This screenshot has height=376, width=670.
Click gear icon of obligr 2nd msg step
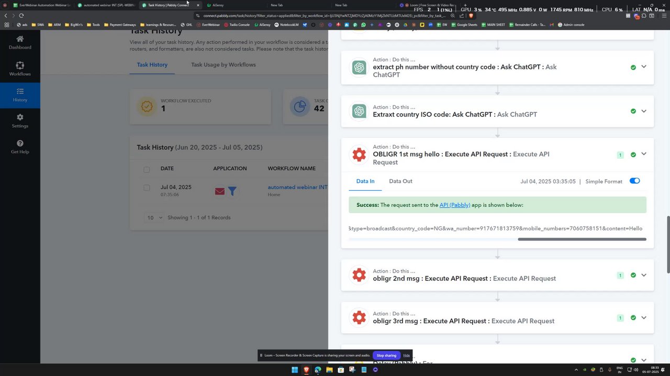tap(359, 275)
